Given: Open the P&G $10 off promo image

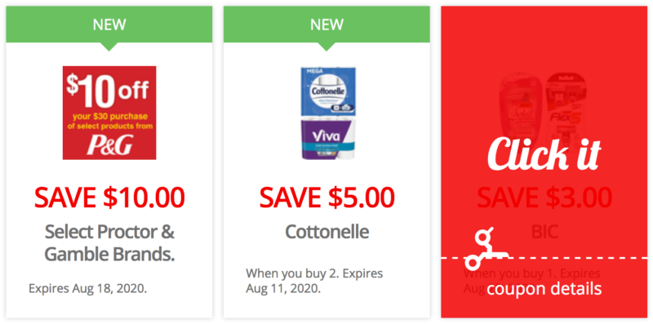Looking at the screenshot, I should click(x=109, y=113).
